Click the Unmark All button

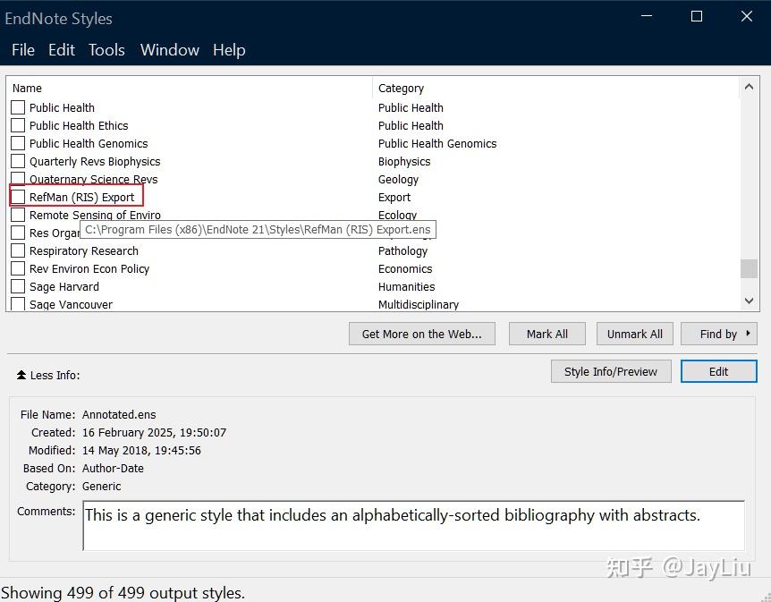[x=635, y=334]
